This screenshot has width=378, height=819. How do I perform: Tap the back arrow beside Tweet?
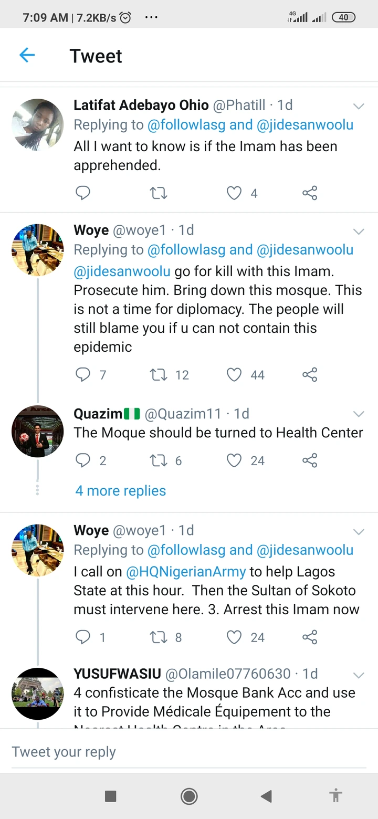pyautogui.click(x=27, y=55)
